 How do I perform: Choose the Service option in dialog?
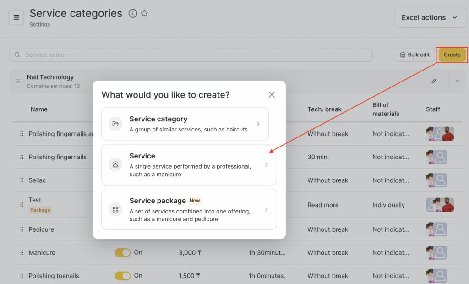tap(189, 164)
